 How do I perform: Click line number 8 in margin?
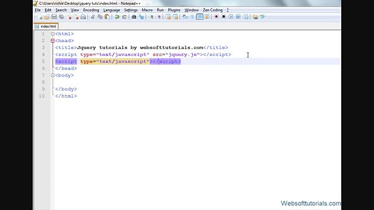point(43,82)
